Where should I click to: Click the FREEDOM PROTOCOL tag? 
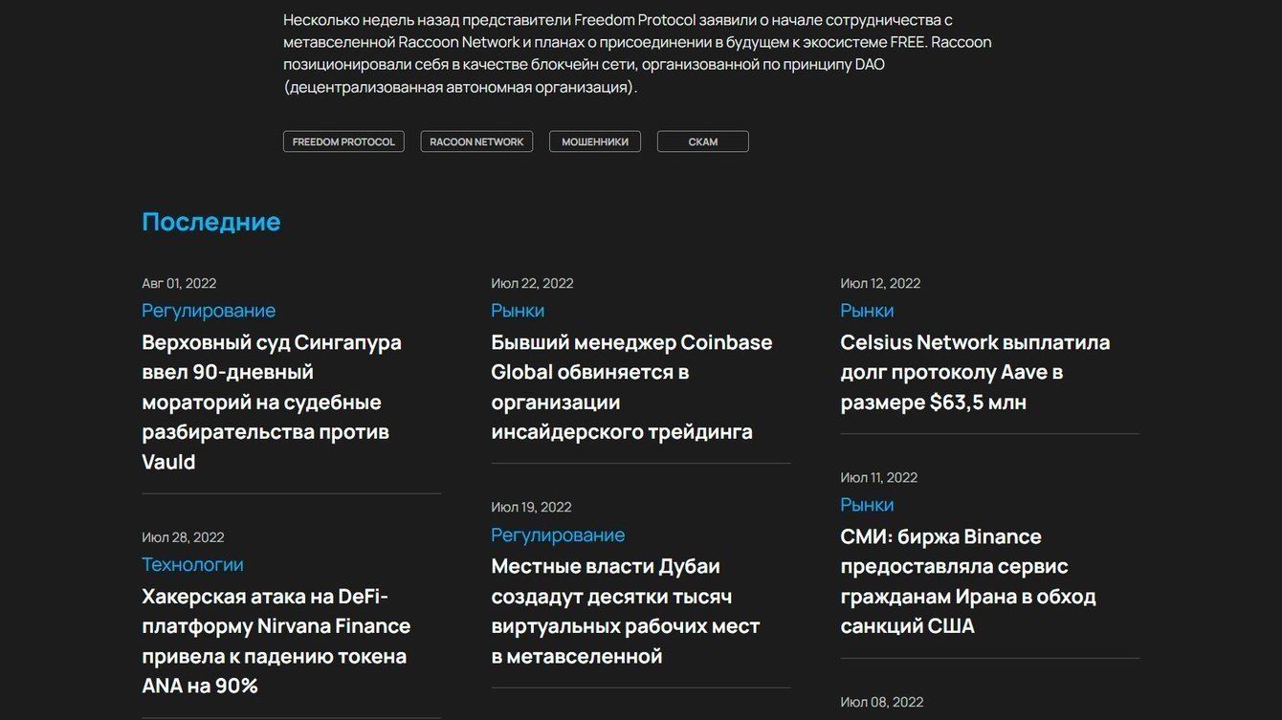pyautogui.click(x=343, y=142)
